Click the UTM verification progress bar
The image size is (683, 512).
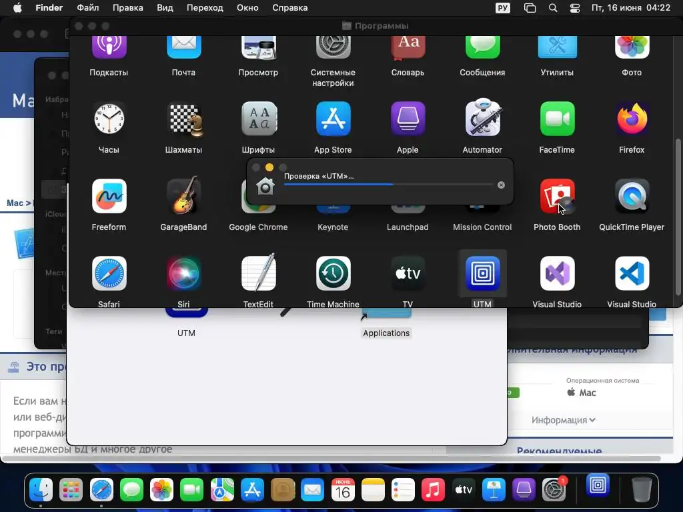tap(388, 185)
